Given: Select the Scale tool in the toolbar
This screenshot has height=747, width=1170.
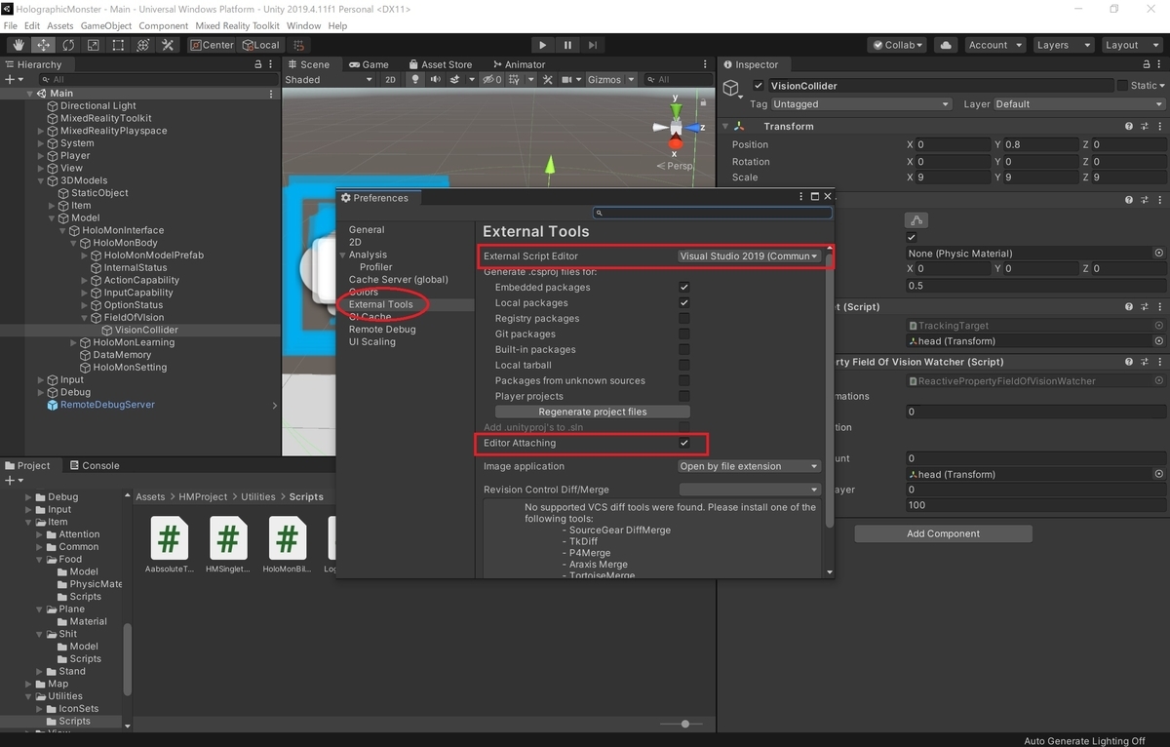Looking at the screenshot, I should [x=93, y=45].
